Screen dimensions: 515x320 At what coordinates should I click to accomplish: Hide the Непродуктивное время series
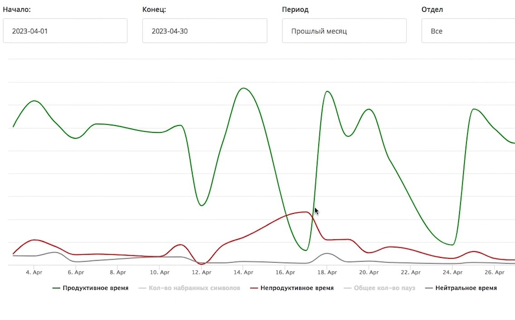coord(297,288)
